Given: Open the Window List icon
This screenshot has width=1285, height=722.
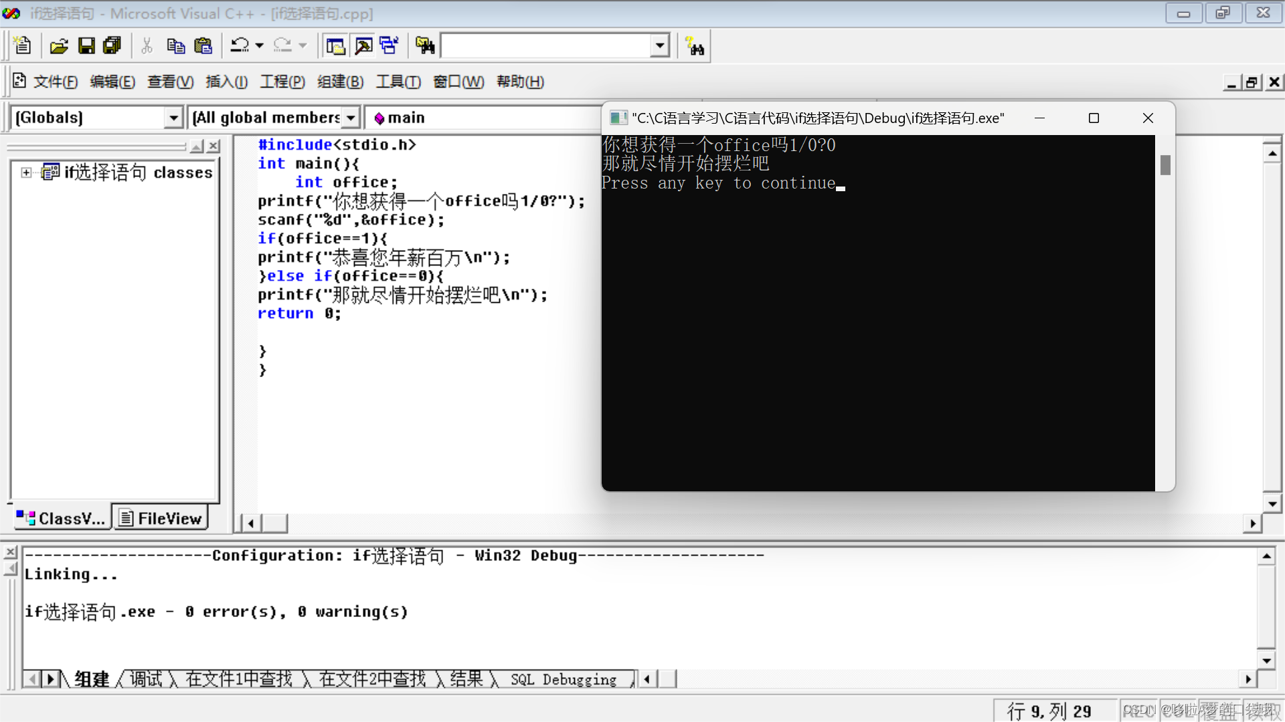Looking at the screenshot, I should click(389, 45).
